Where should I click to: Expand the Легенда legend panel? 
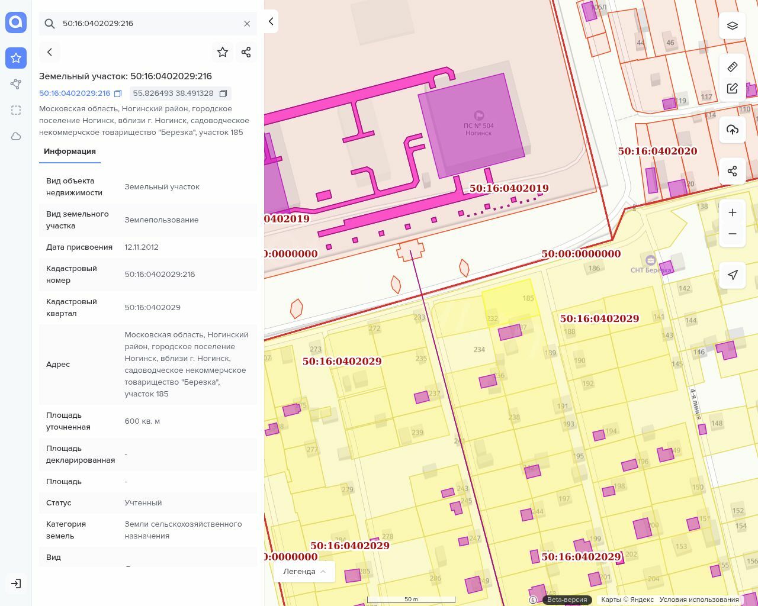click(304, 571)
